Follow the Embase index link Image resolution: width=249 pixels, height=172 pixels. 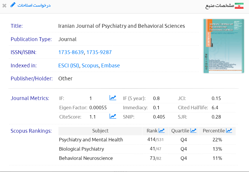(x=110, y=66)
